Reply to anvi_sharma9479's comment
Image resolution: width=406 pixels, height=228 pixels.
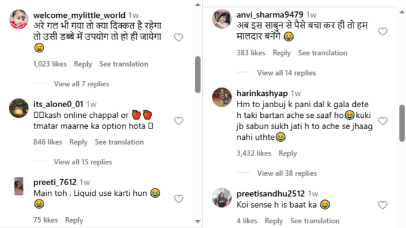282,53
